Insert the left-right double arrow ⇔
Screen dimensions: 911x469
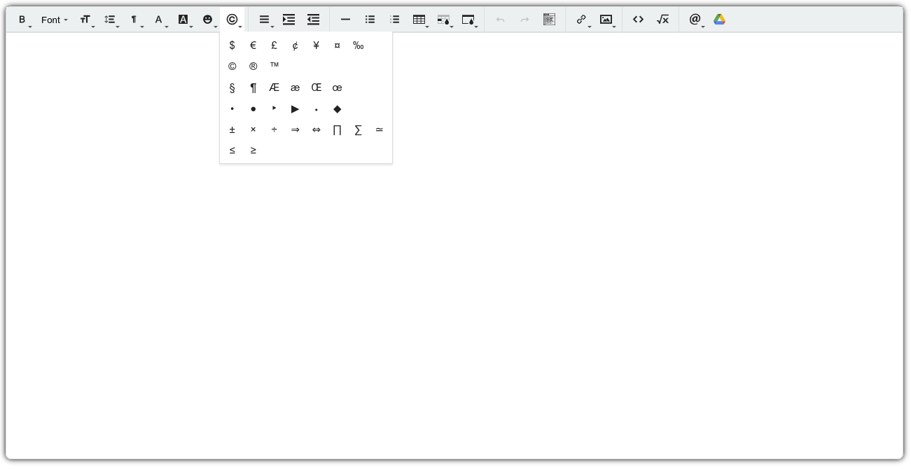click(x=317, y=129)
